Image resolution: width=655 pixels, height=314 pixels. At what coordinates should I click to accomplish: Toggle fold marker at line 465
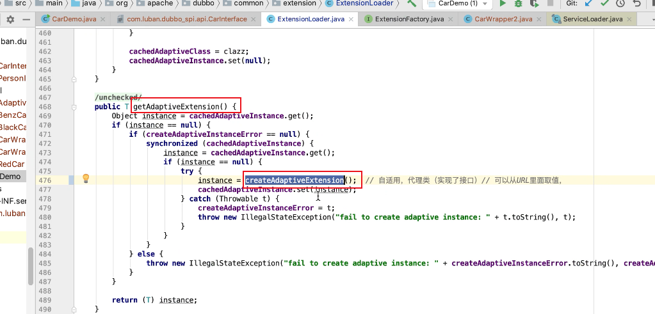tap(74, 79)
